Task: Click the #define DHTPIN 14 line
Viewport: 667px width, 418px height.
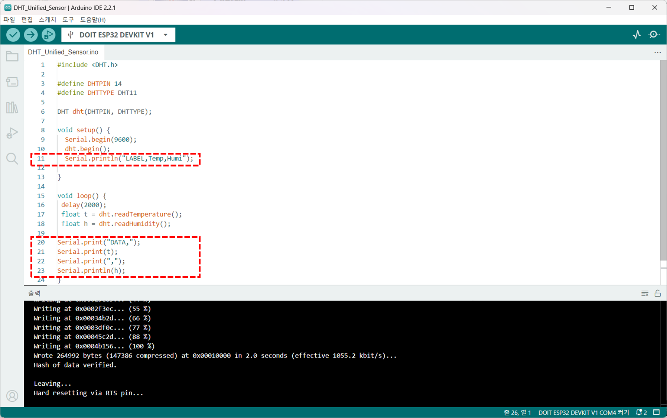Action: pyautogui.click(x=90, y=84)
